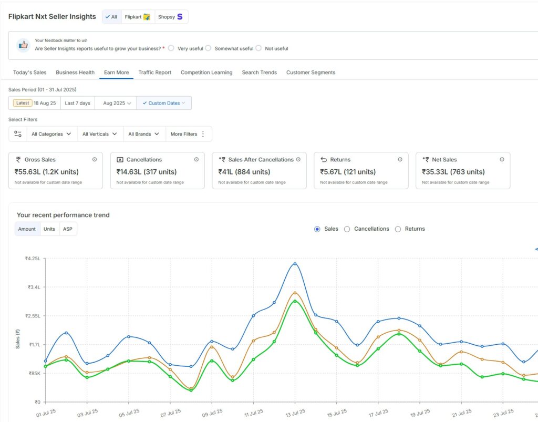The image size is (538, 422).
Task: Click Cancellations card info icon
Action: (196, 160)
